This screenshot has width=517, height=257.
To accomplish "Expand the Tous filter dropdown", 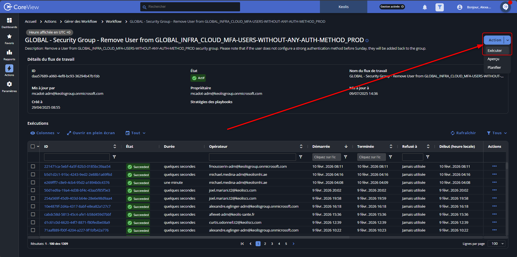I will 497,133.
